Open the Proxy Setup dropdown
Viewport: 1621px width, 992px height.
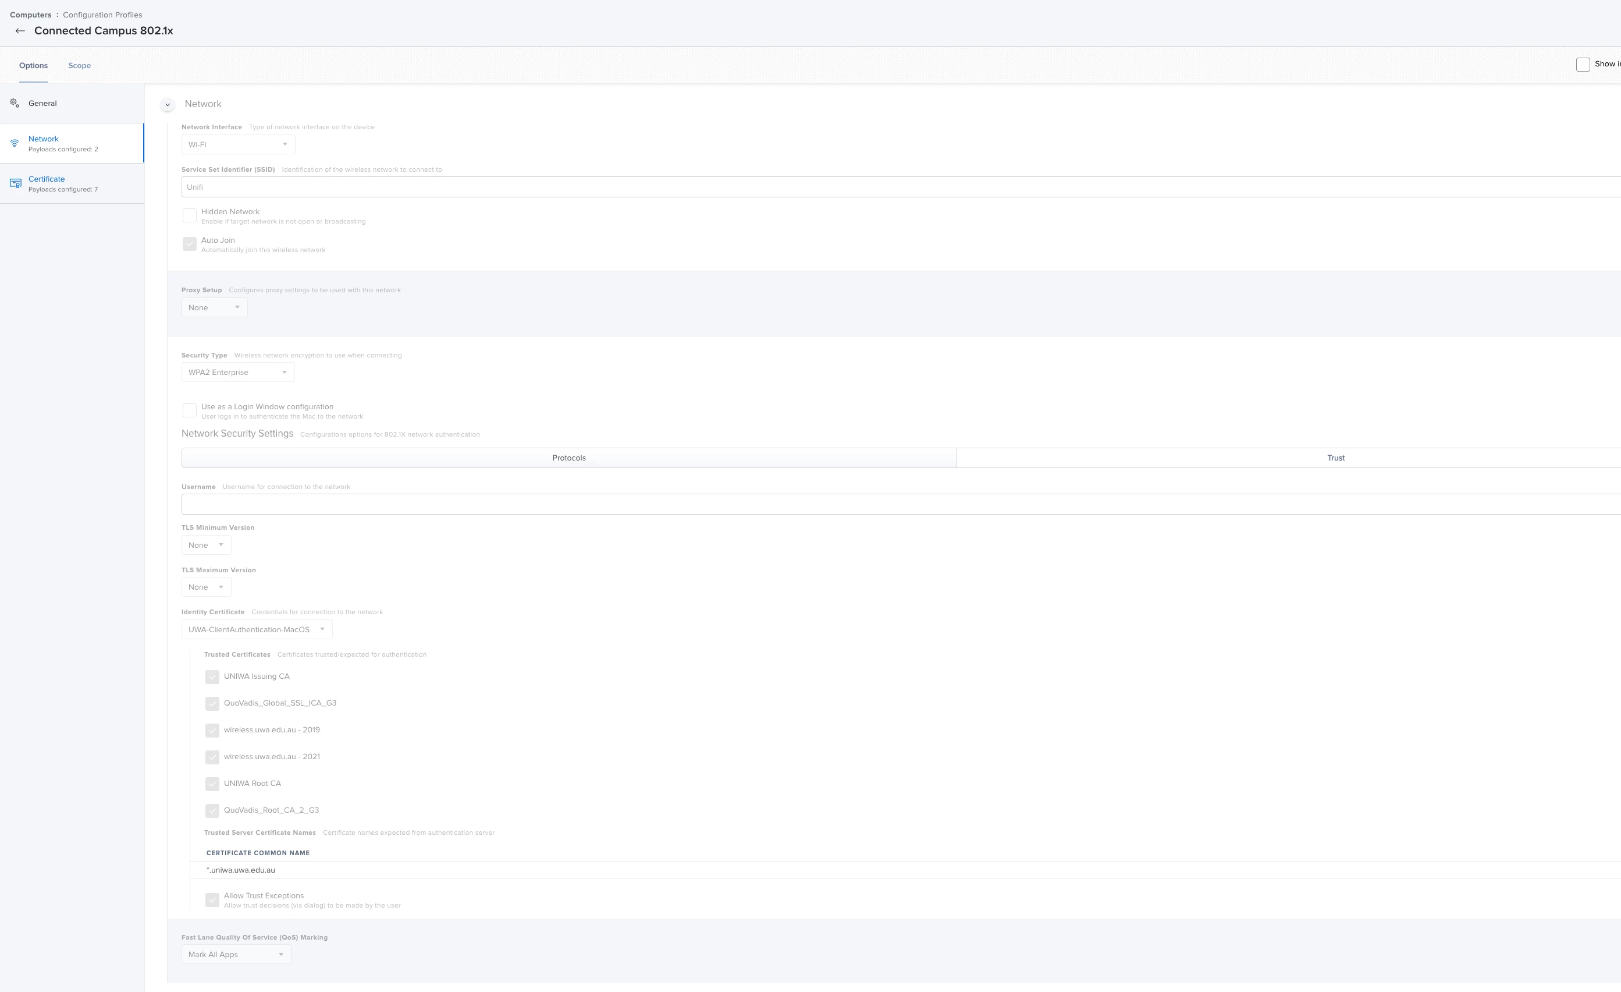(215, 307)
